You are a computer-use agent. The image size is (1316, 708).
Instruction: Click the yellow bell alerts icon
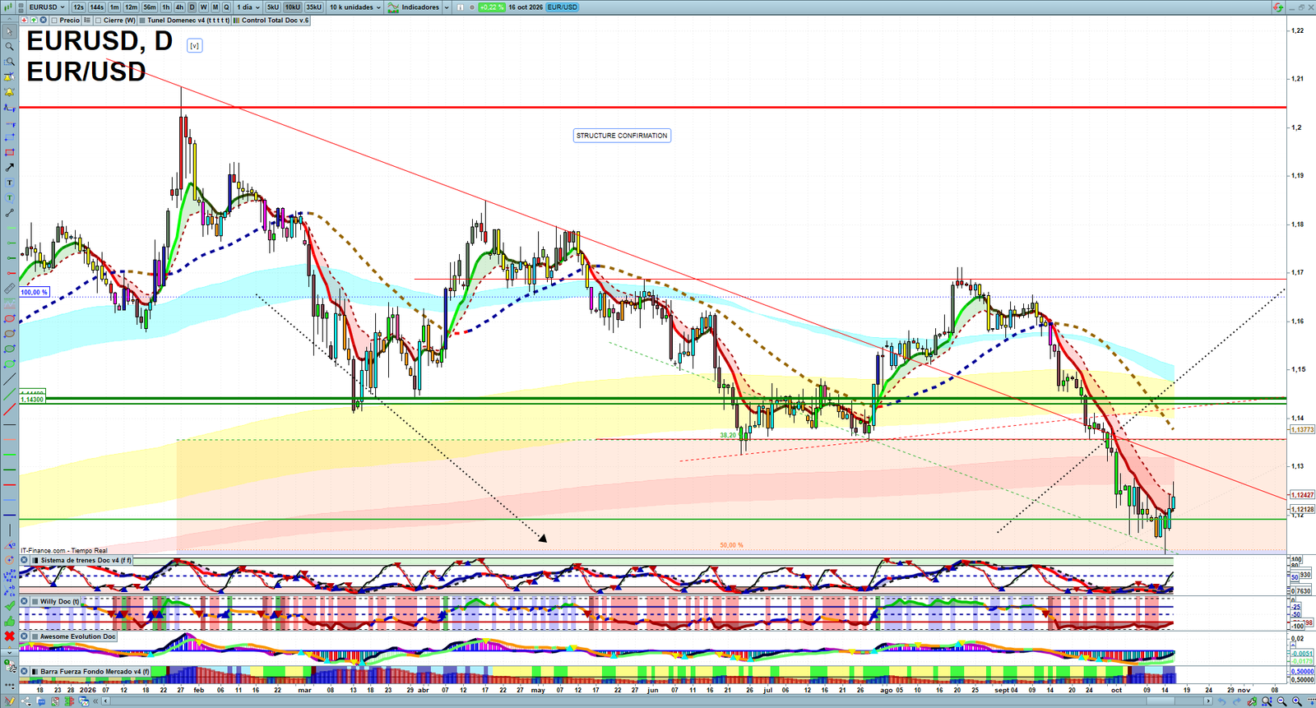(x=9, y=92)
